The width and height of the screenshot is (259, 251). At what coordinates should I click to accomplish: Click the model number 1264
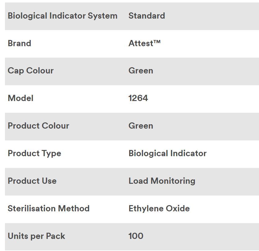(x=138, y=98)
